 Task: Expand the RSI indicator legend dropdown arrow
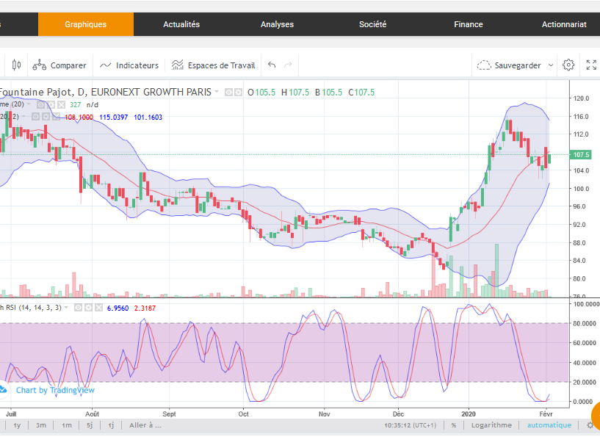[66, 307]
